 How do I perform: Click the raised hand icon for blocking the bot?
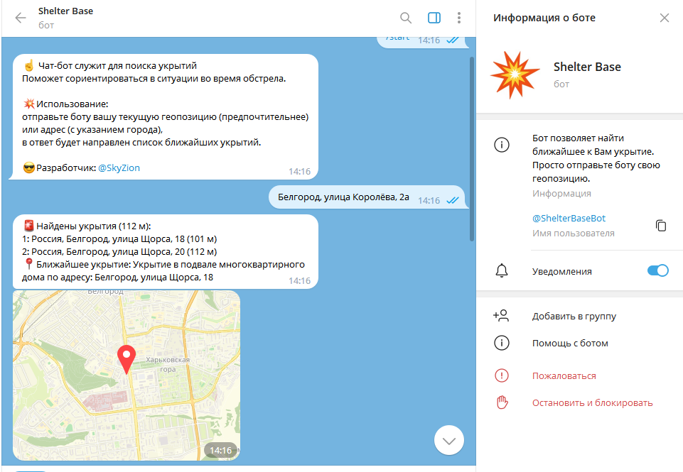click(x=502, y=402)
